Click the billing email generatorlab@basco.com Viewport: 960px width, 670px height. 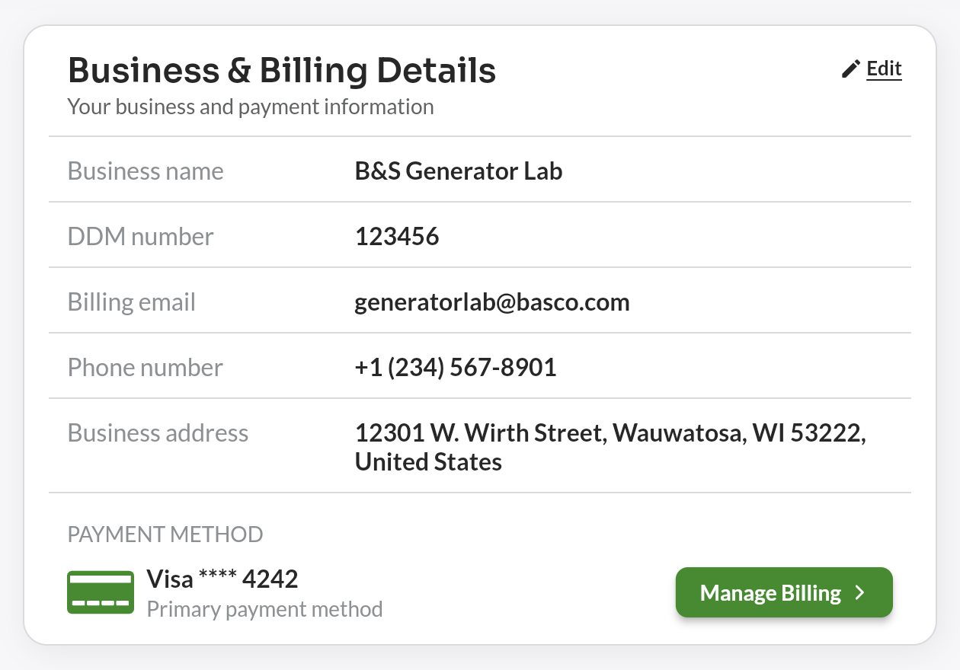pos(492,302)
